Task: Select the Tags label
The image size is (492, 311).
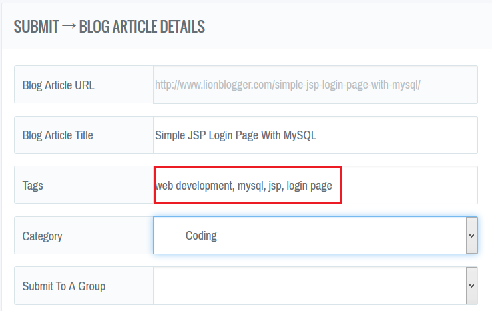Action: point(33,186)
